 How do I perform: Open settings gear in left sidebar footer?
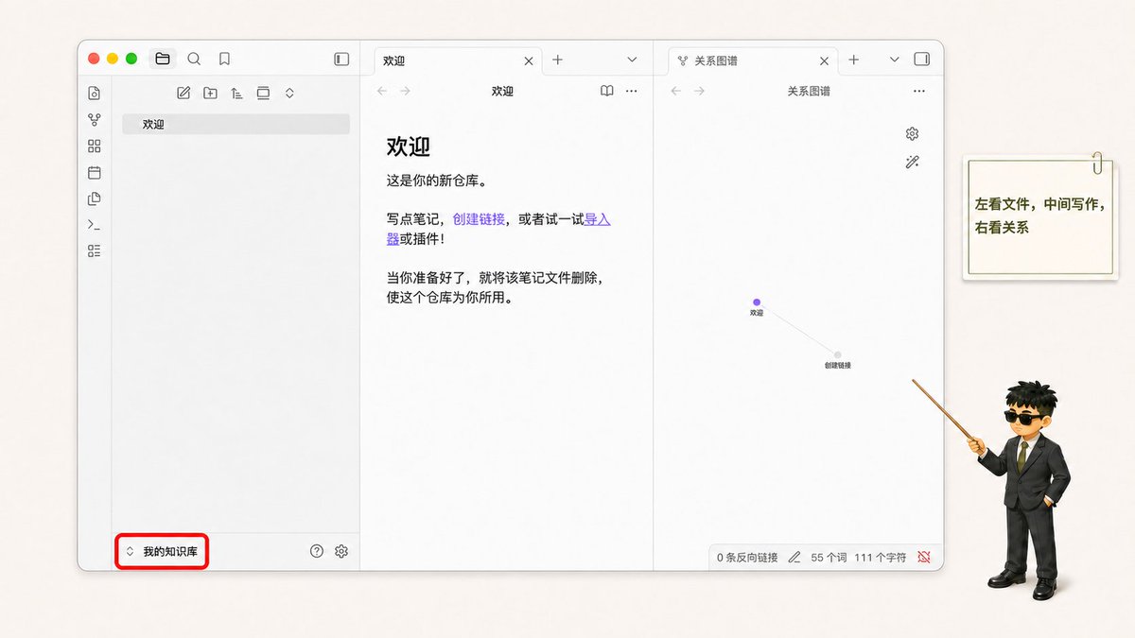point(341,551)
